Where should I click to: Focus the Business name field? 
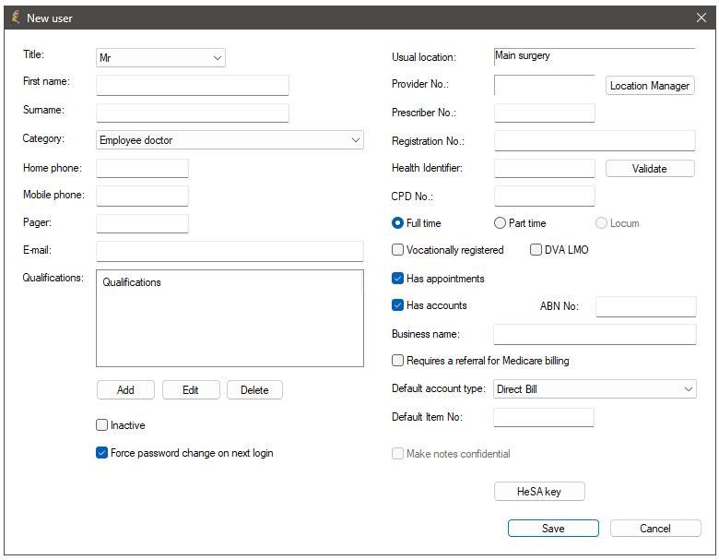(595, 334)
